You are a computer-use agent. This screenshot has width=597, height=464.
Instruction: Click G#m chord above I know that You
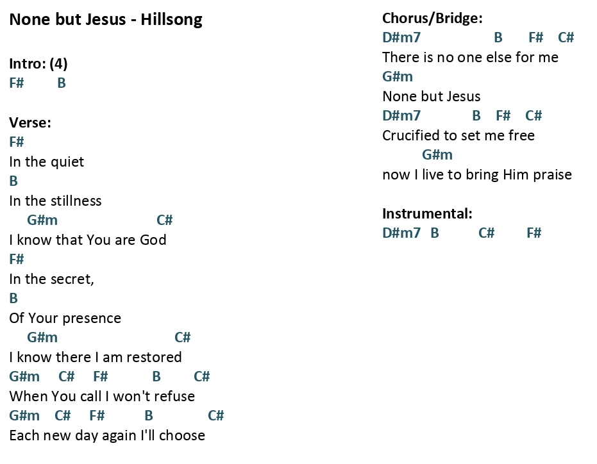point(42,220)
